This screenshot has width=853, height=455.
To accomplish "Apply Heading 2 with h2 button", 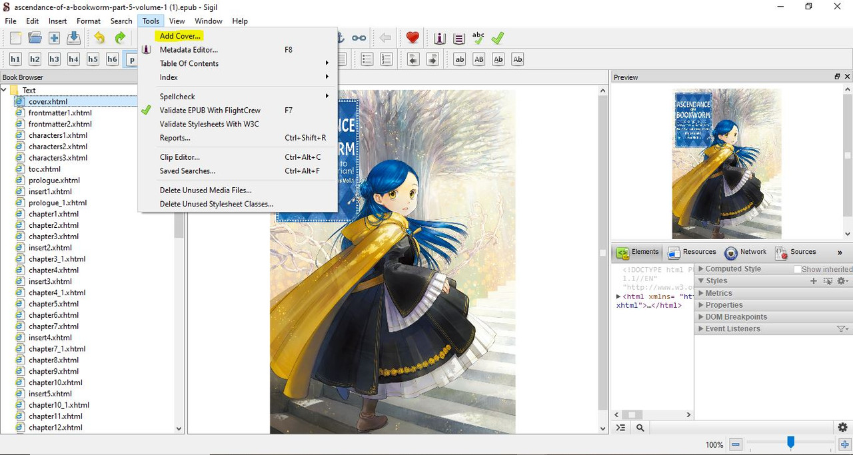I will pyautogui.click(x=35, y=59).
